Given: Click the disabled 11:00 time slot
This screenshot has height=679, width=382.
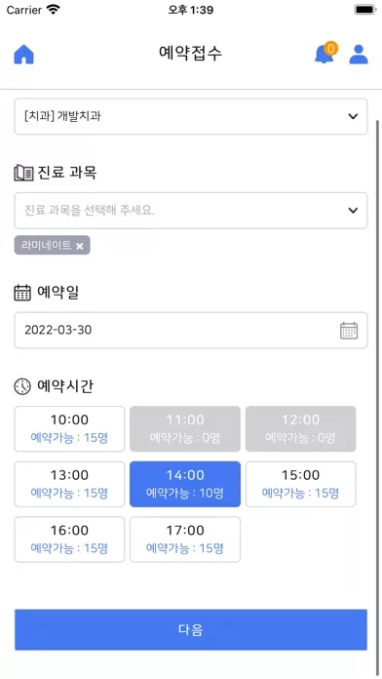Looking at the screenshot, I should (185, 428).
